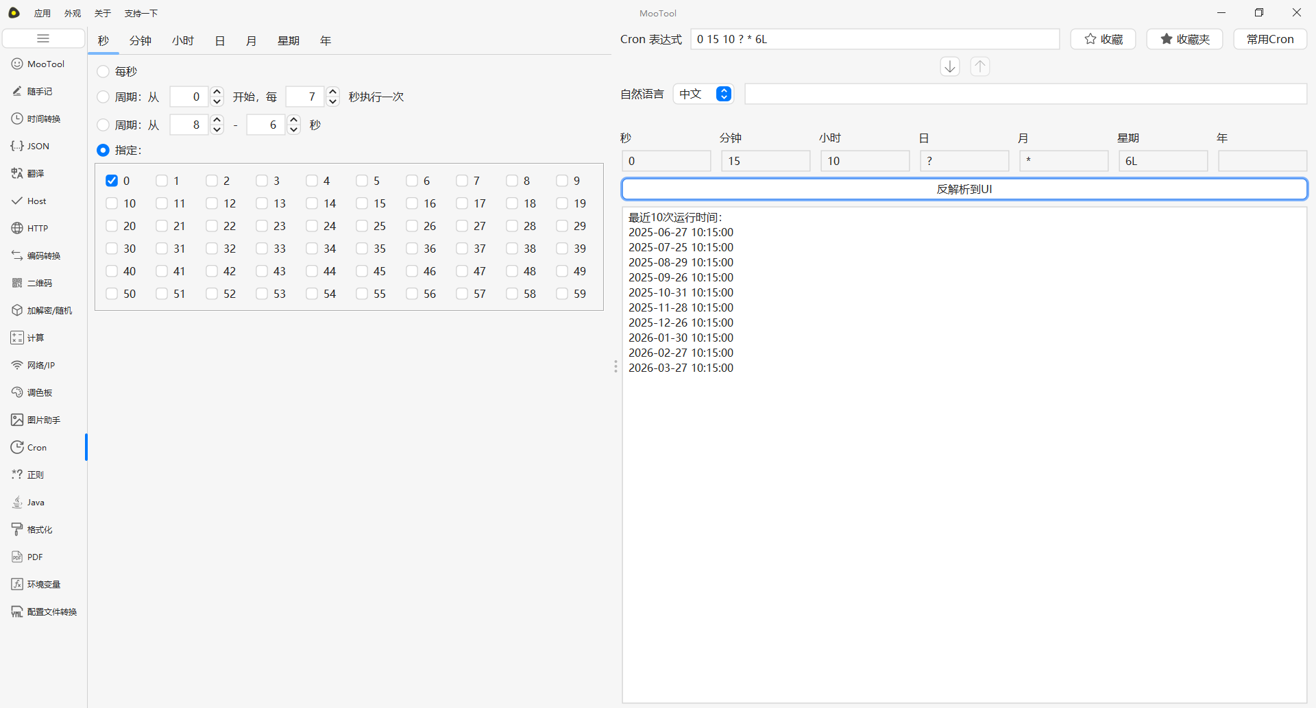This screenshot has height=708, width=1316.
Task: Click the Cron expression input field
Action: (875, 39)
